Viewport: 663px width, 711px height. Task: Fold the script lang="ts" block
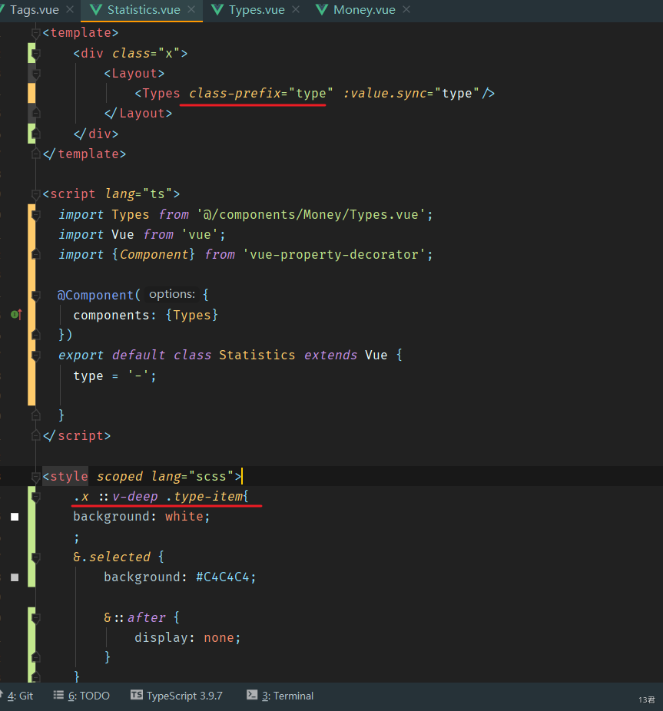(35, 194)
